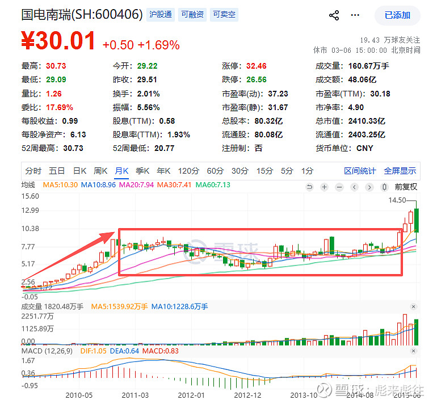Switch to the 分时 chart tab
437x404 pixels.
click(33, 171)
